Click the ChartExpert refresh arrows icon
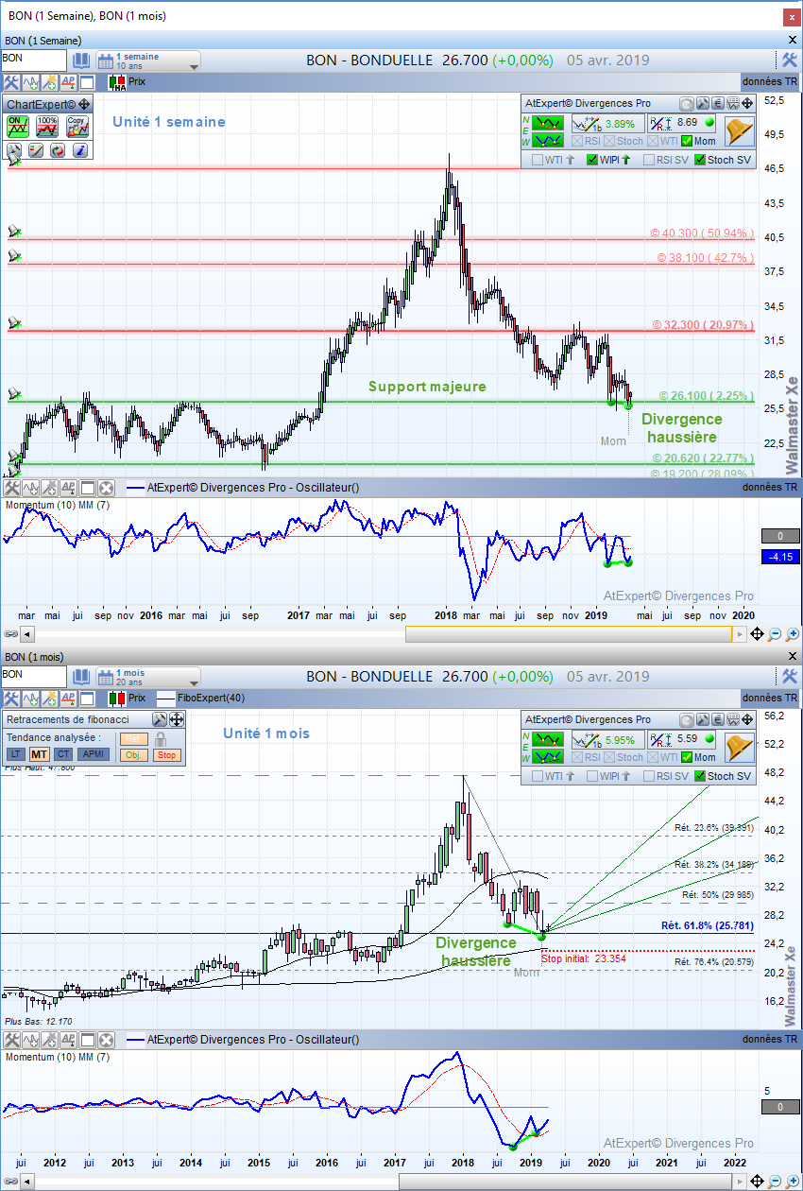 tap(58, 150)
